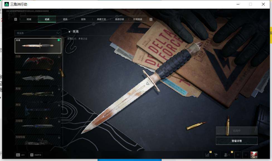Select the blue tactical axe skin

click(x=38, y=110)
